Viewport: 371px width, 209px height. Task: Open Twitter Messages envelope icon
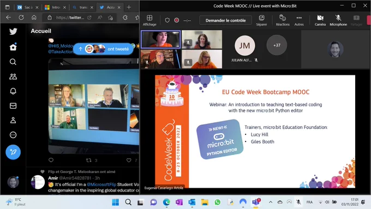[x=13, y=106]
